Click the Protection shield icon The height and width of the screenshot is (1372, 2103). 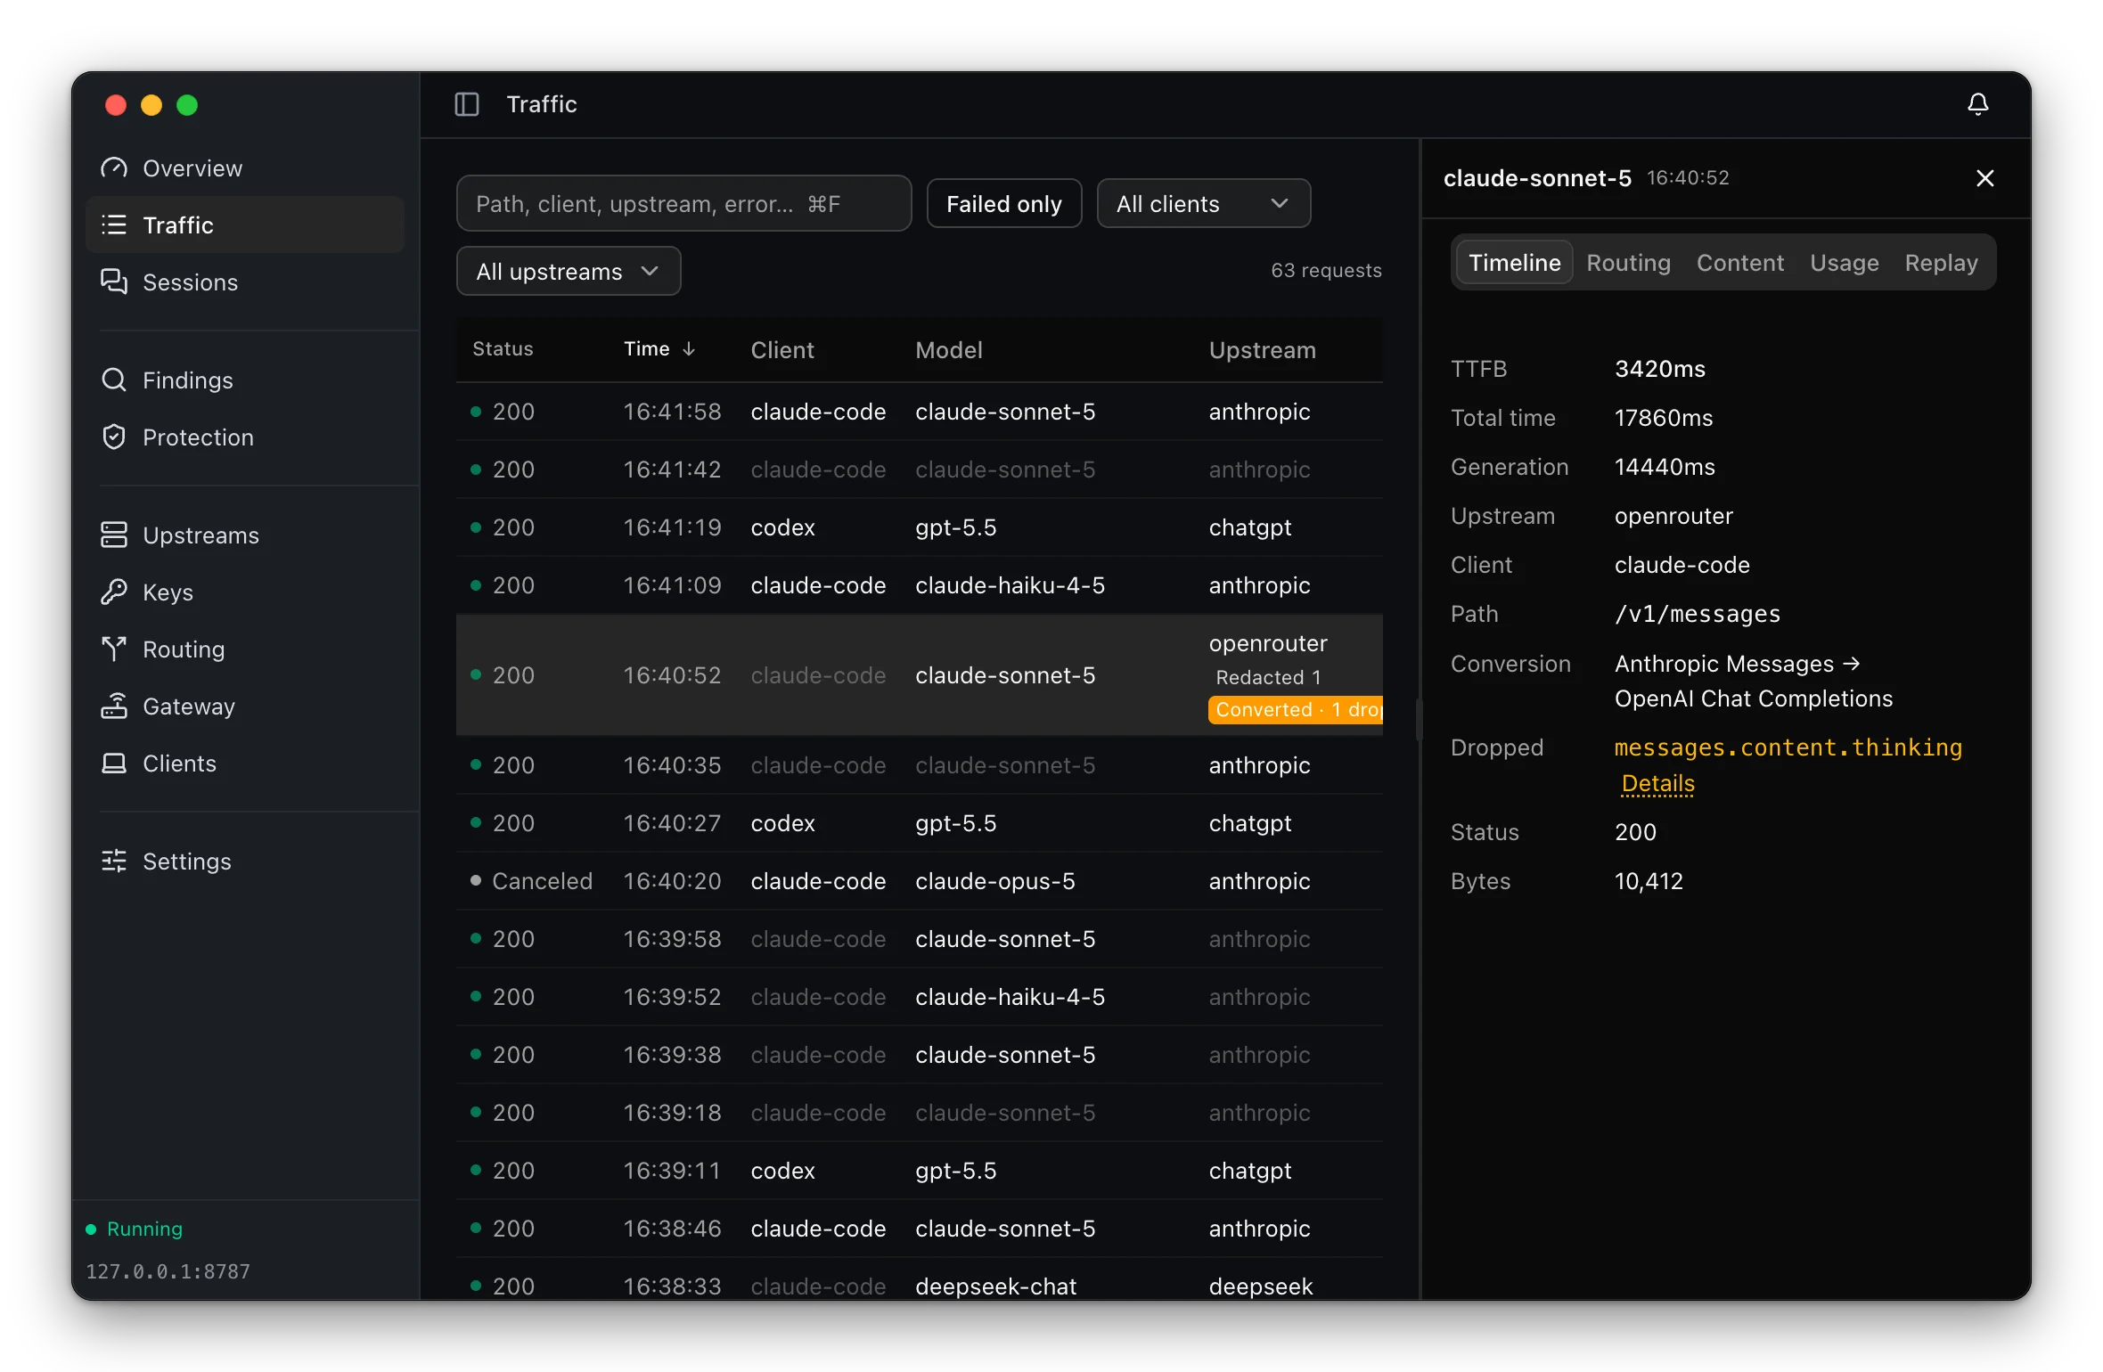[x=114, y=437]
